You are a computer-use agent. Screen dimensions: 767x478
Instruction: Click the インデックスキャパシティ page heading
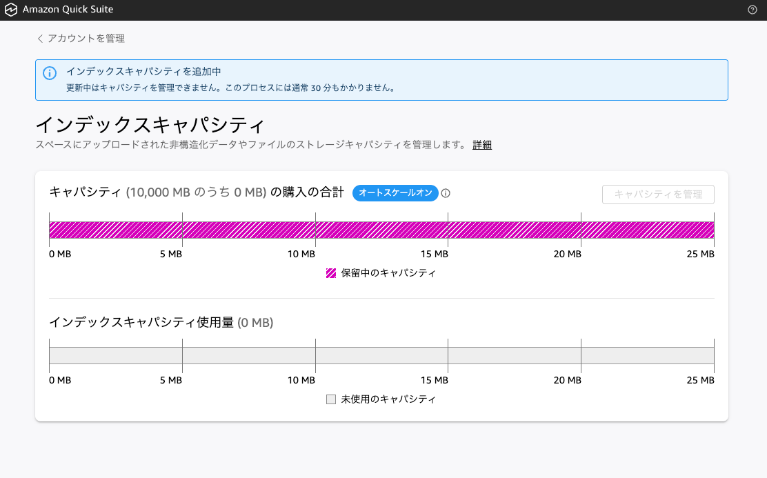coord(150,125)
